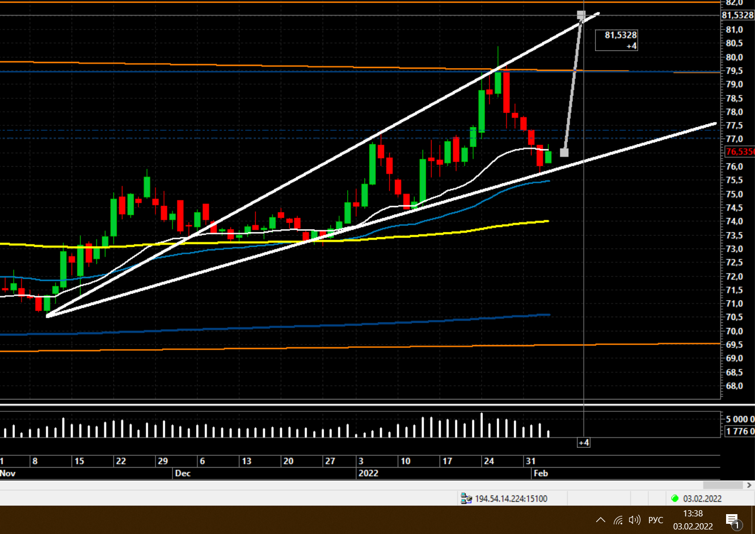Click the network connection icon in status bar
This screenshot has height=534, width=755.
pyautogui.click(x=466, y=499)
